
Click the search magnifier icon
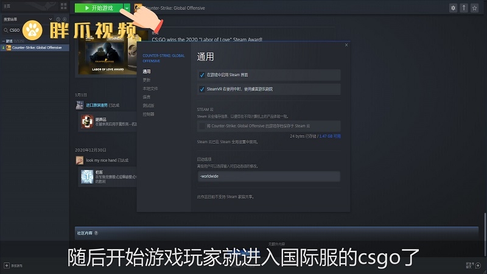pos(5,30)
